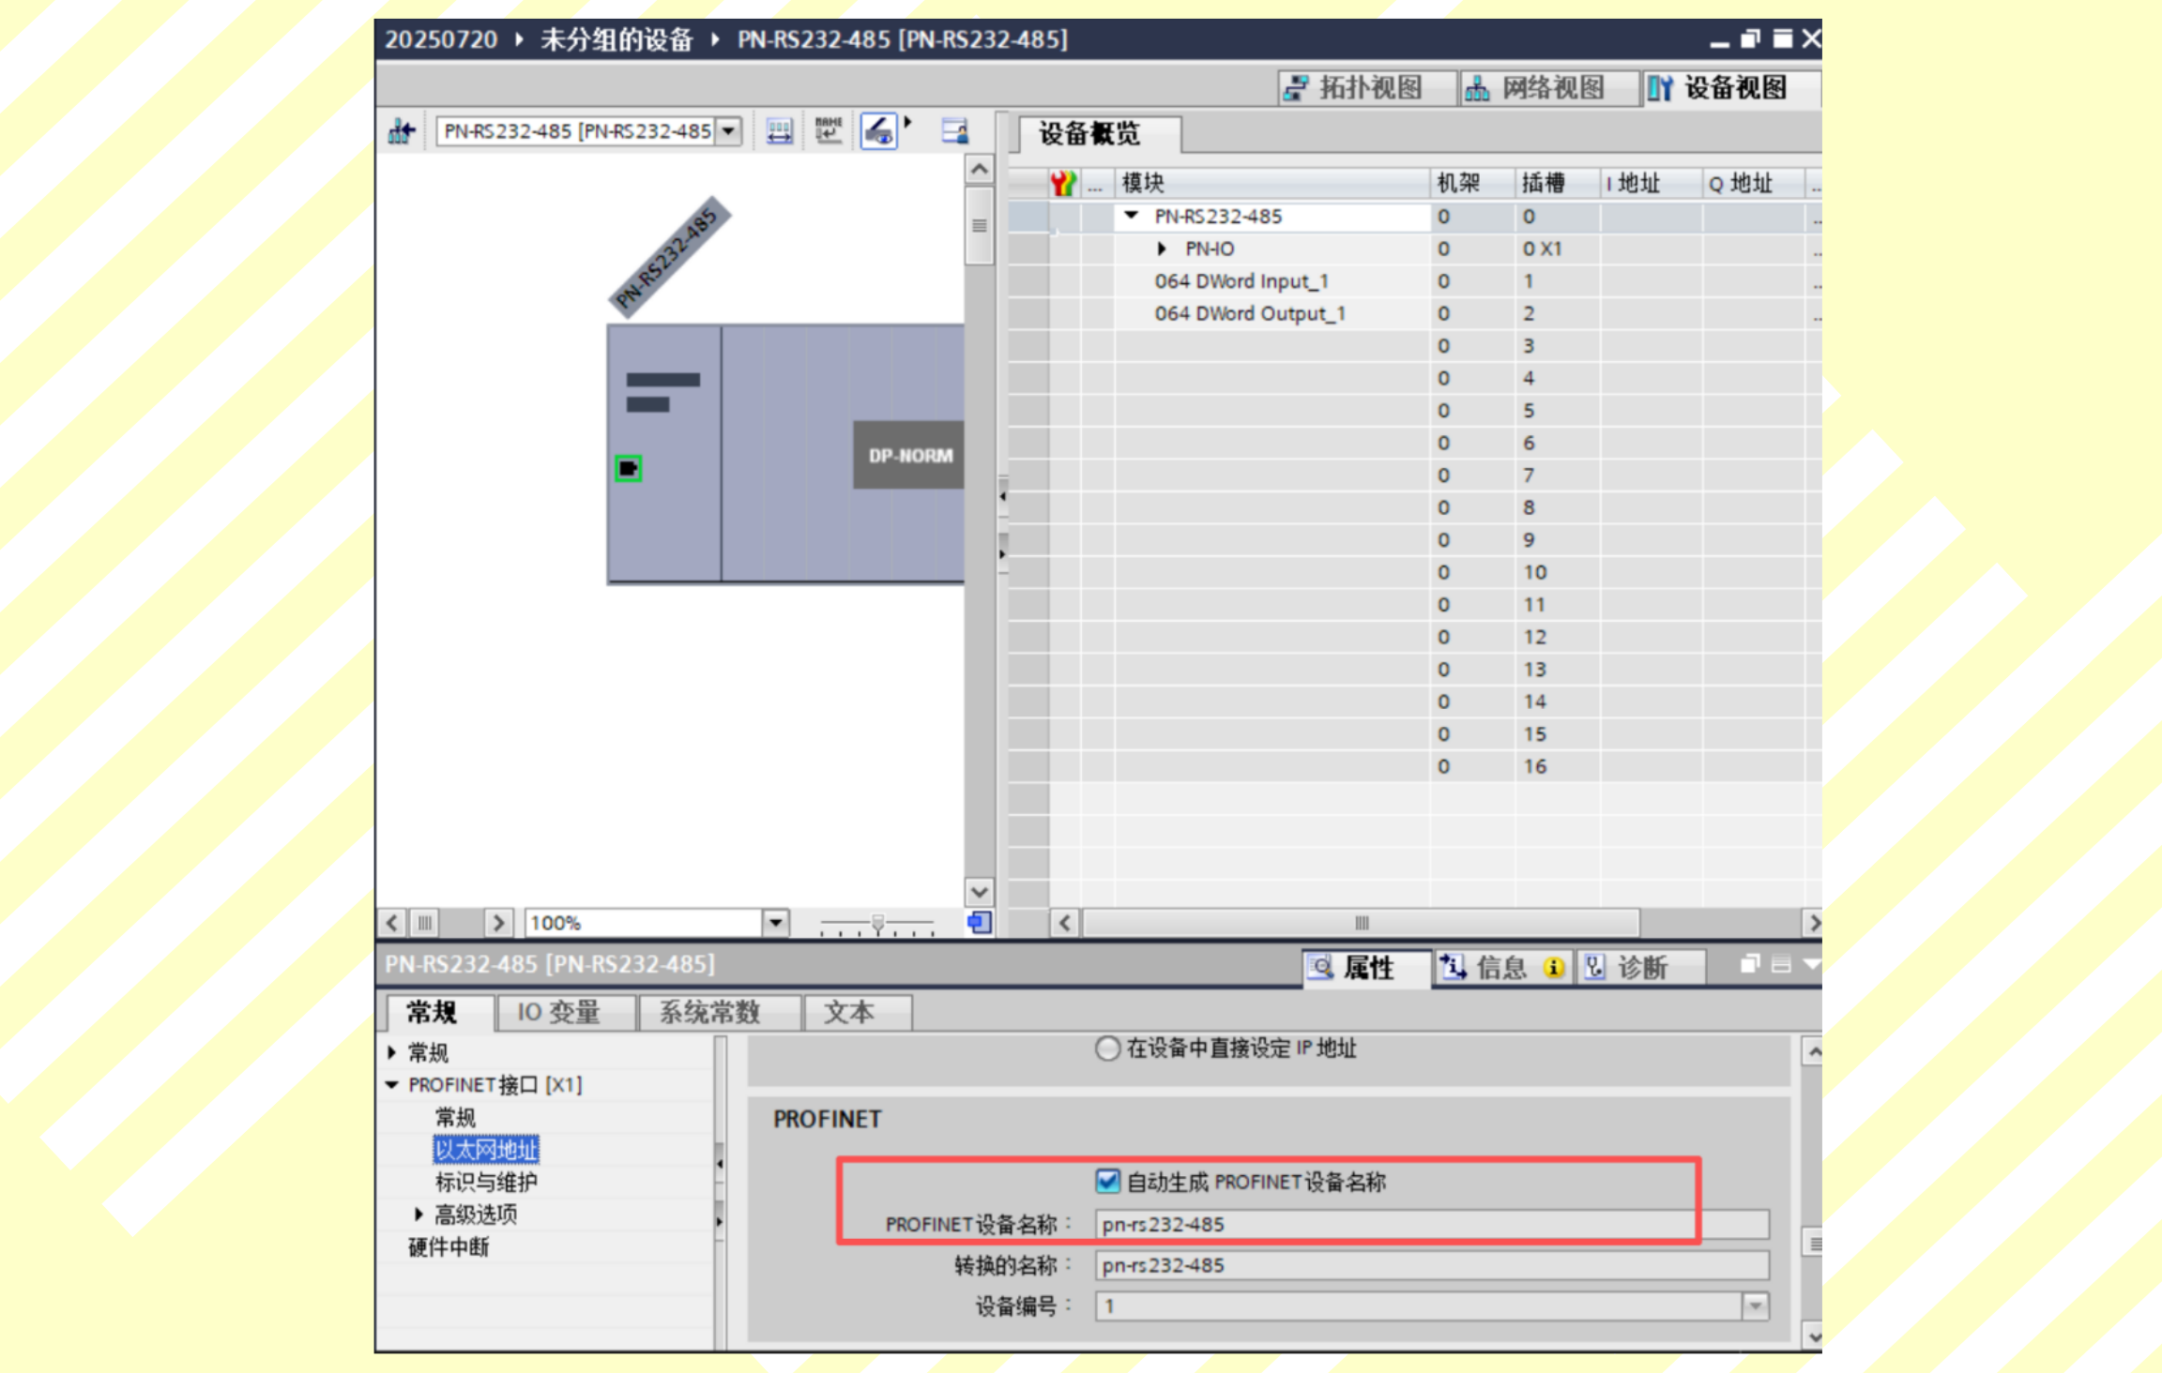Toggle the show module labels icon

click(878, 130)
